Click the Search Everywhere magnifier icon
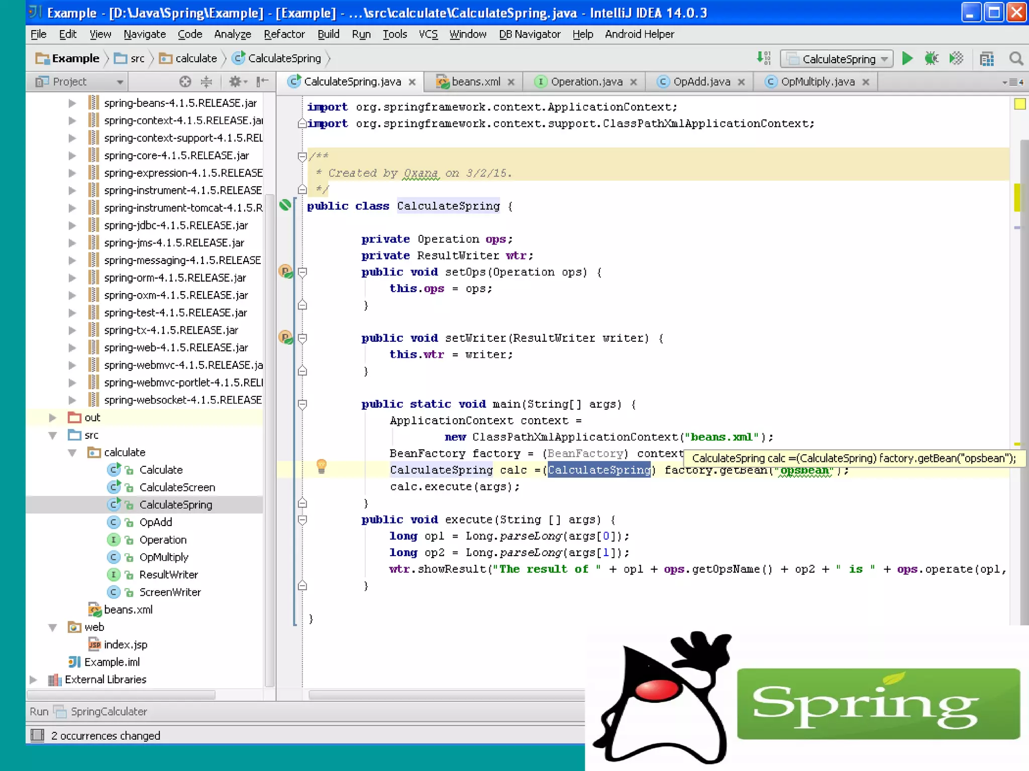 (x=1016, y=59)
